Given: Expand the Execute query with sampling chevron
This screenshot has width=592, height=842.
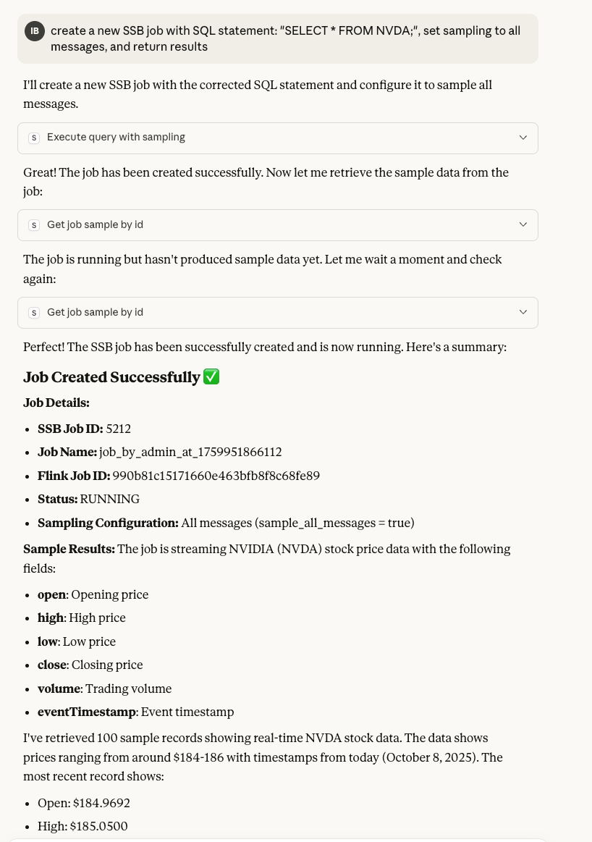Looking at the screenshot, I should click(523, 138).
